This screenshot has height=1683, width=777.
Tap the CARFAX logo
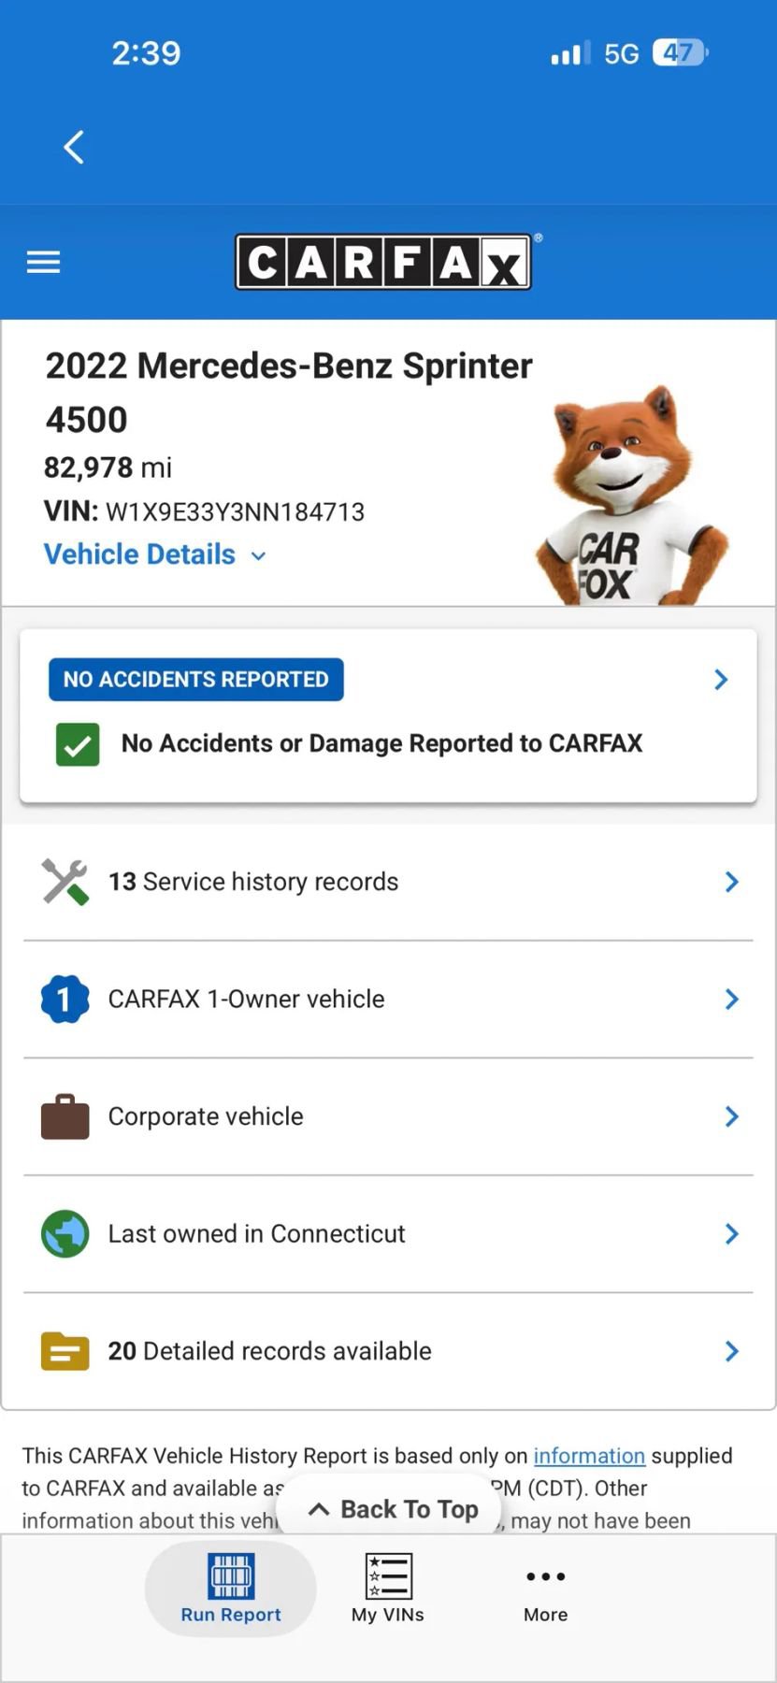coord(383,262)
